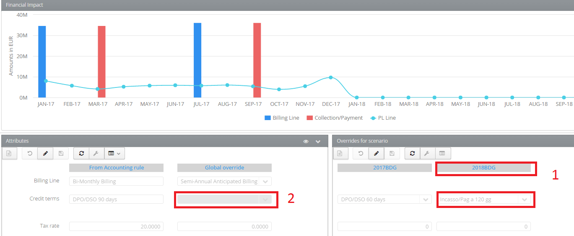Image resolution: width=574 pixels, height=236 pixels.
Task: Toggle Collection/Payment series in chart legend
Action: pos(335,118)
